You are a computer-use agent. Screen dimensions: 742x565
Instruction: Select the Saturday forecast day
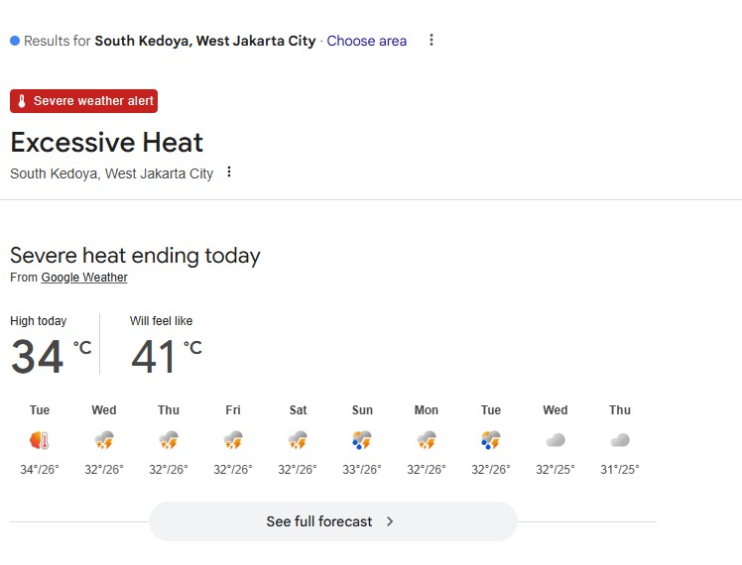click(x=298, y=410)
